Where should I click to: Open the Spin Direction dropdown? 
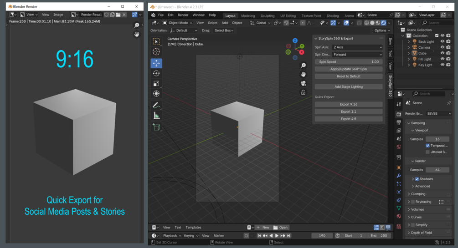point(357,55)
